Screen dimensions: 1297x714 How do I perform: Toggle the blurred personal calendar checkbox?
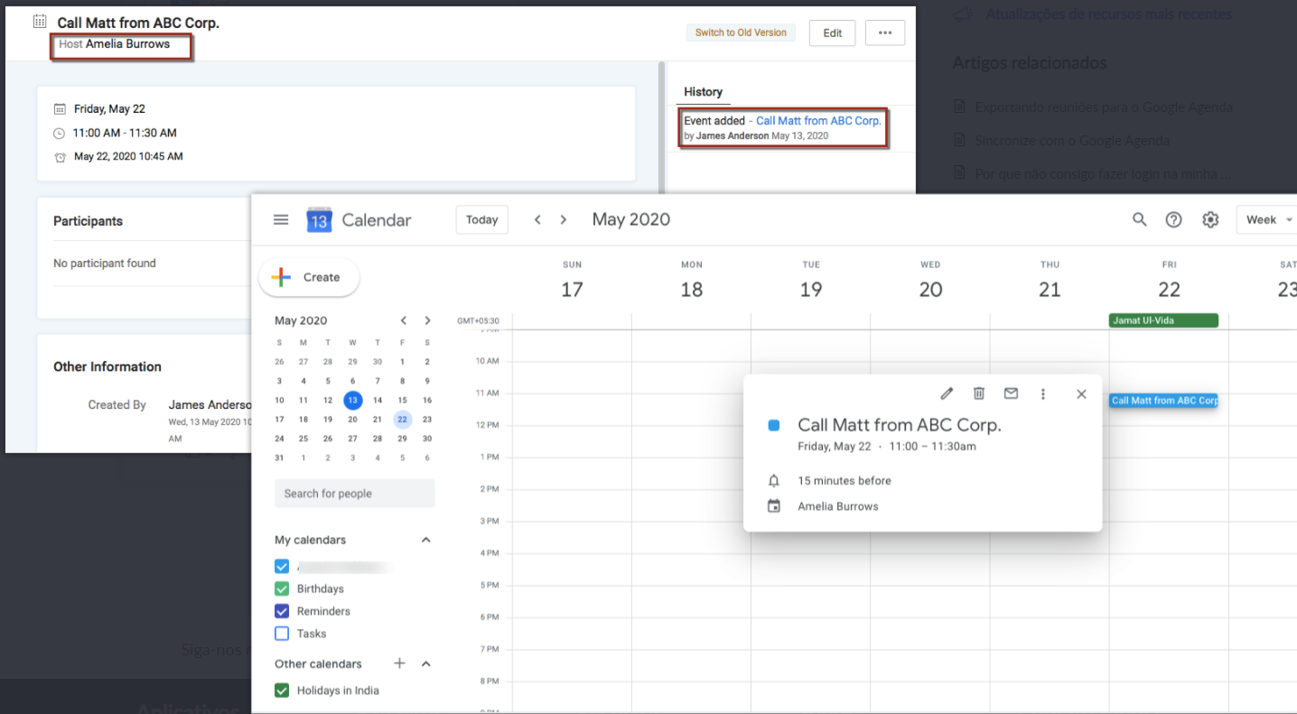pyautogui.click(x=282, y=567)
